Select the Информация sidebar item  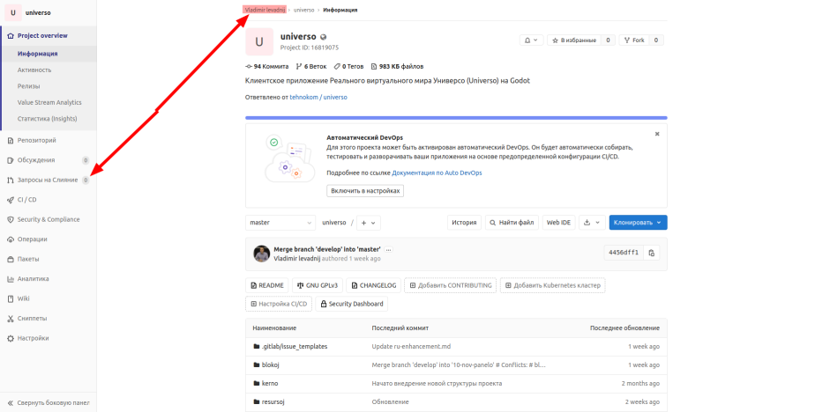point(37,54)
